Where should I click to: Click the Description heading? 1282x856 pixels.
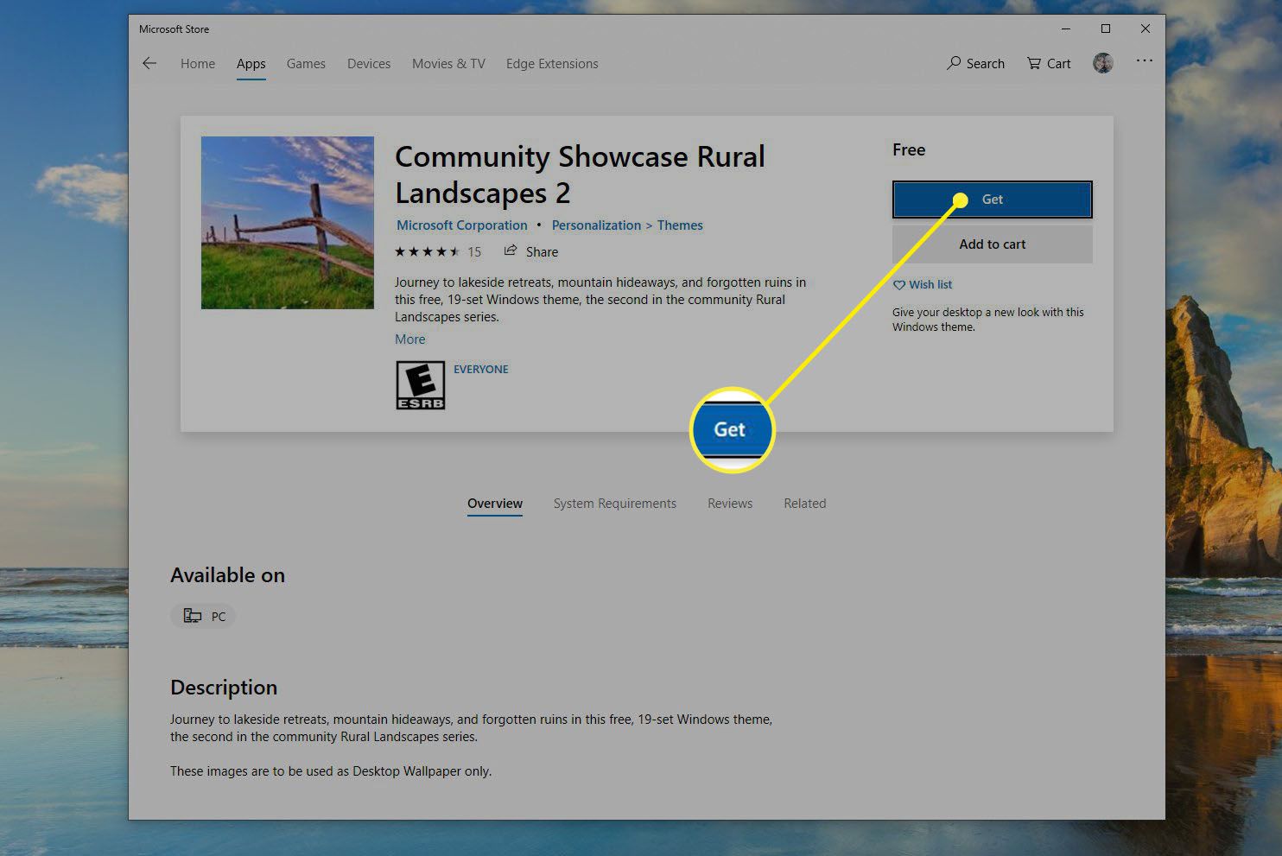[x=224, y=688]
